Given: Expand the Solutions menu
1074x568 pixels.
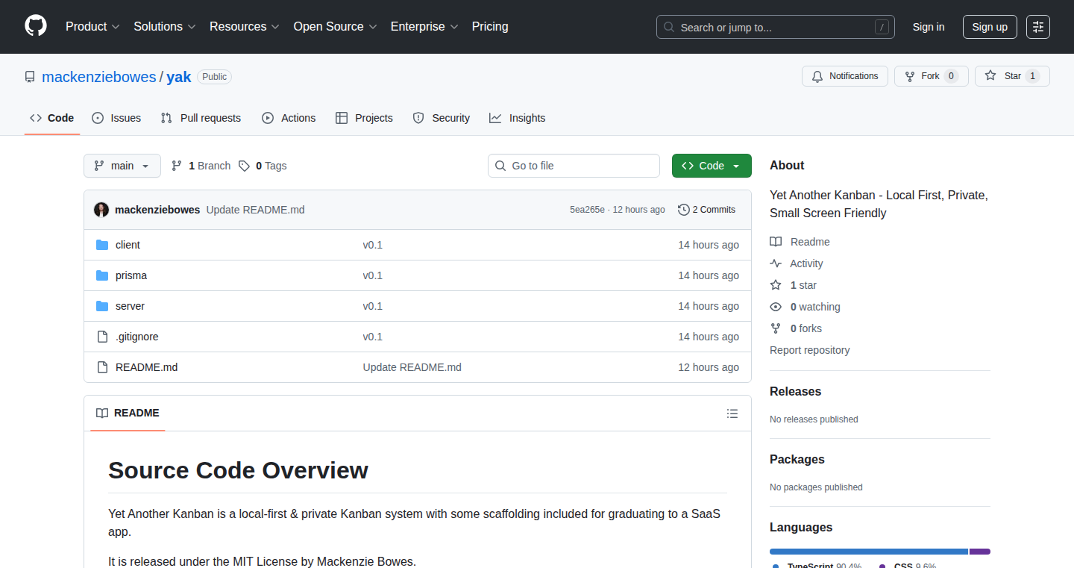Looking at the screenshot, I should [165, 26].
